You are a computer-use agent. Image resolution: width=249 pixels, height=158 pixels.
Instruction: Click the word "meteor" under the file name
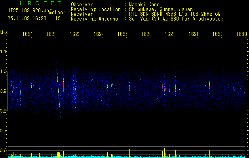click(x=57, y=13)
